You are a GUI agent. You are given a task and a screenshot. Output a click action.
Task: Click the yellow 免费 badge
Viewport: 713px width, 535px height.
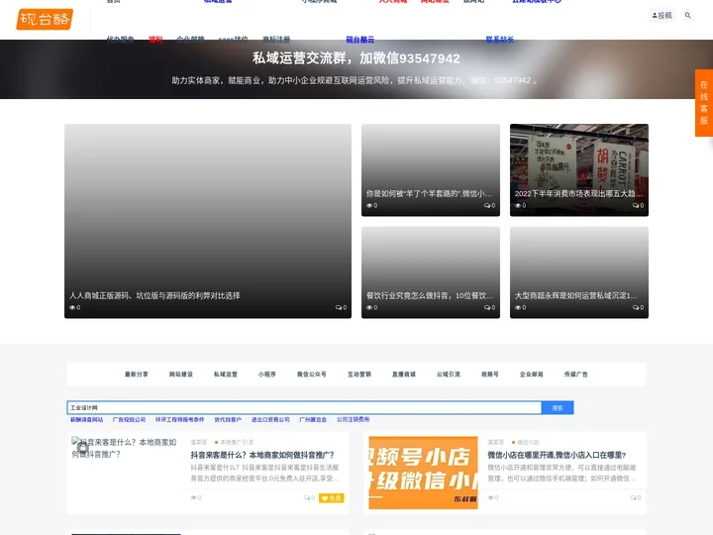coord(331,498)
